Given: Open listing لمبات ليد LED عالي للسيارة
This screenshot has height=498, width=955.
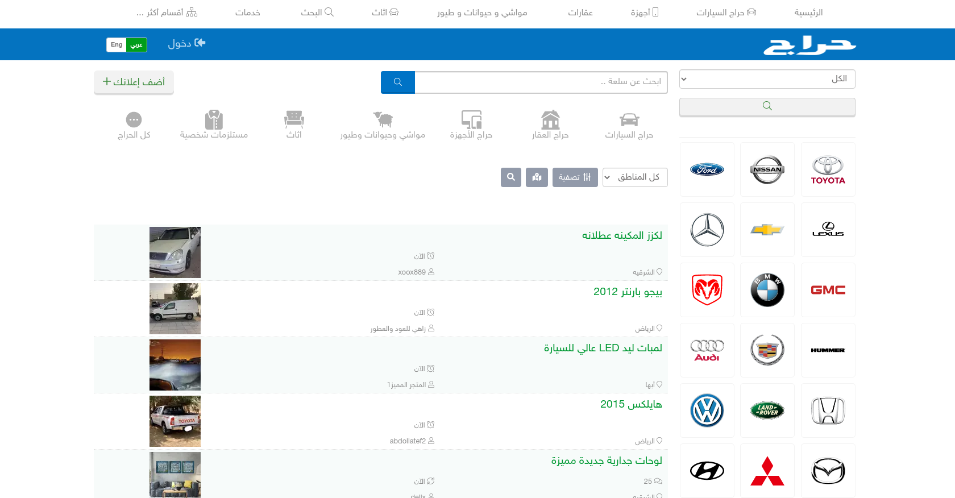Looking at the screenshot, I should (x=603, y=348).
